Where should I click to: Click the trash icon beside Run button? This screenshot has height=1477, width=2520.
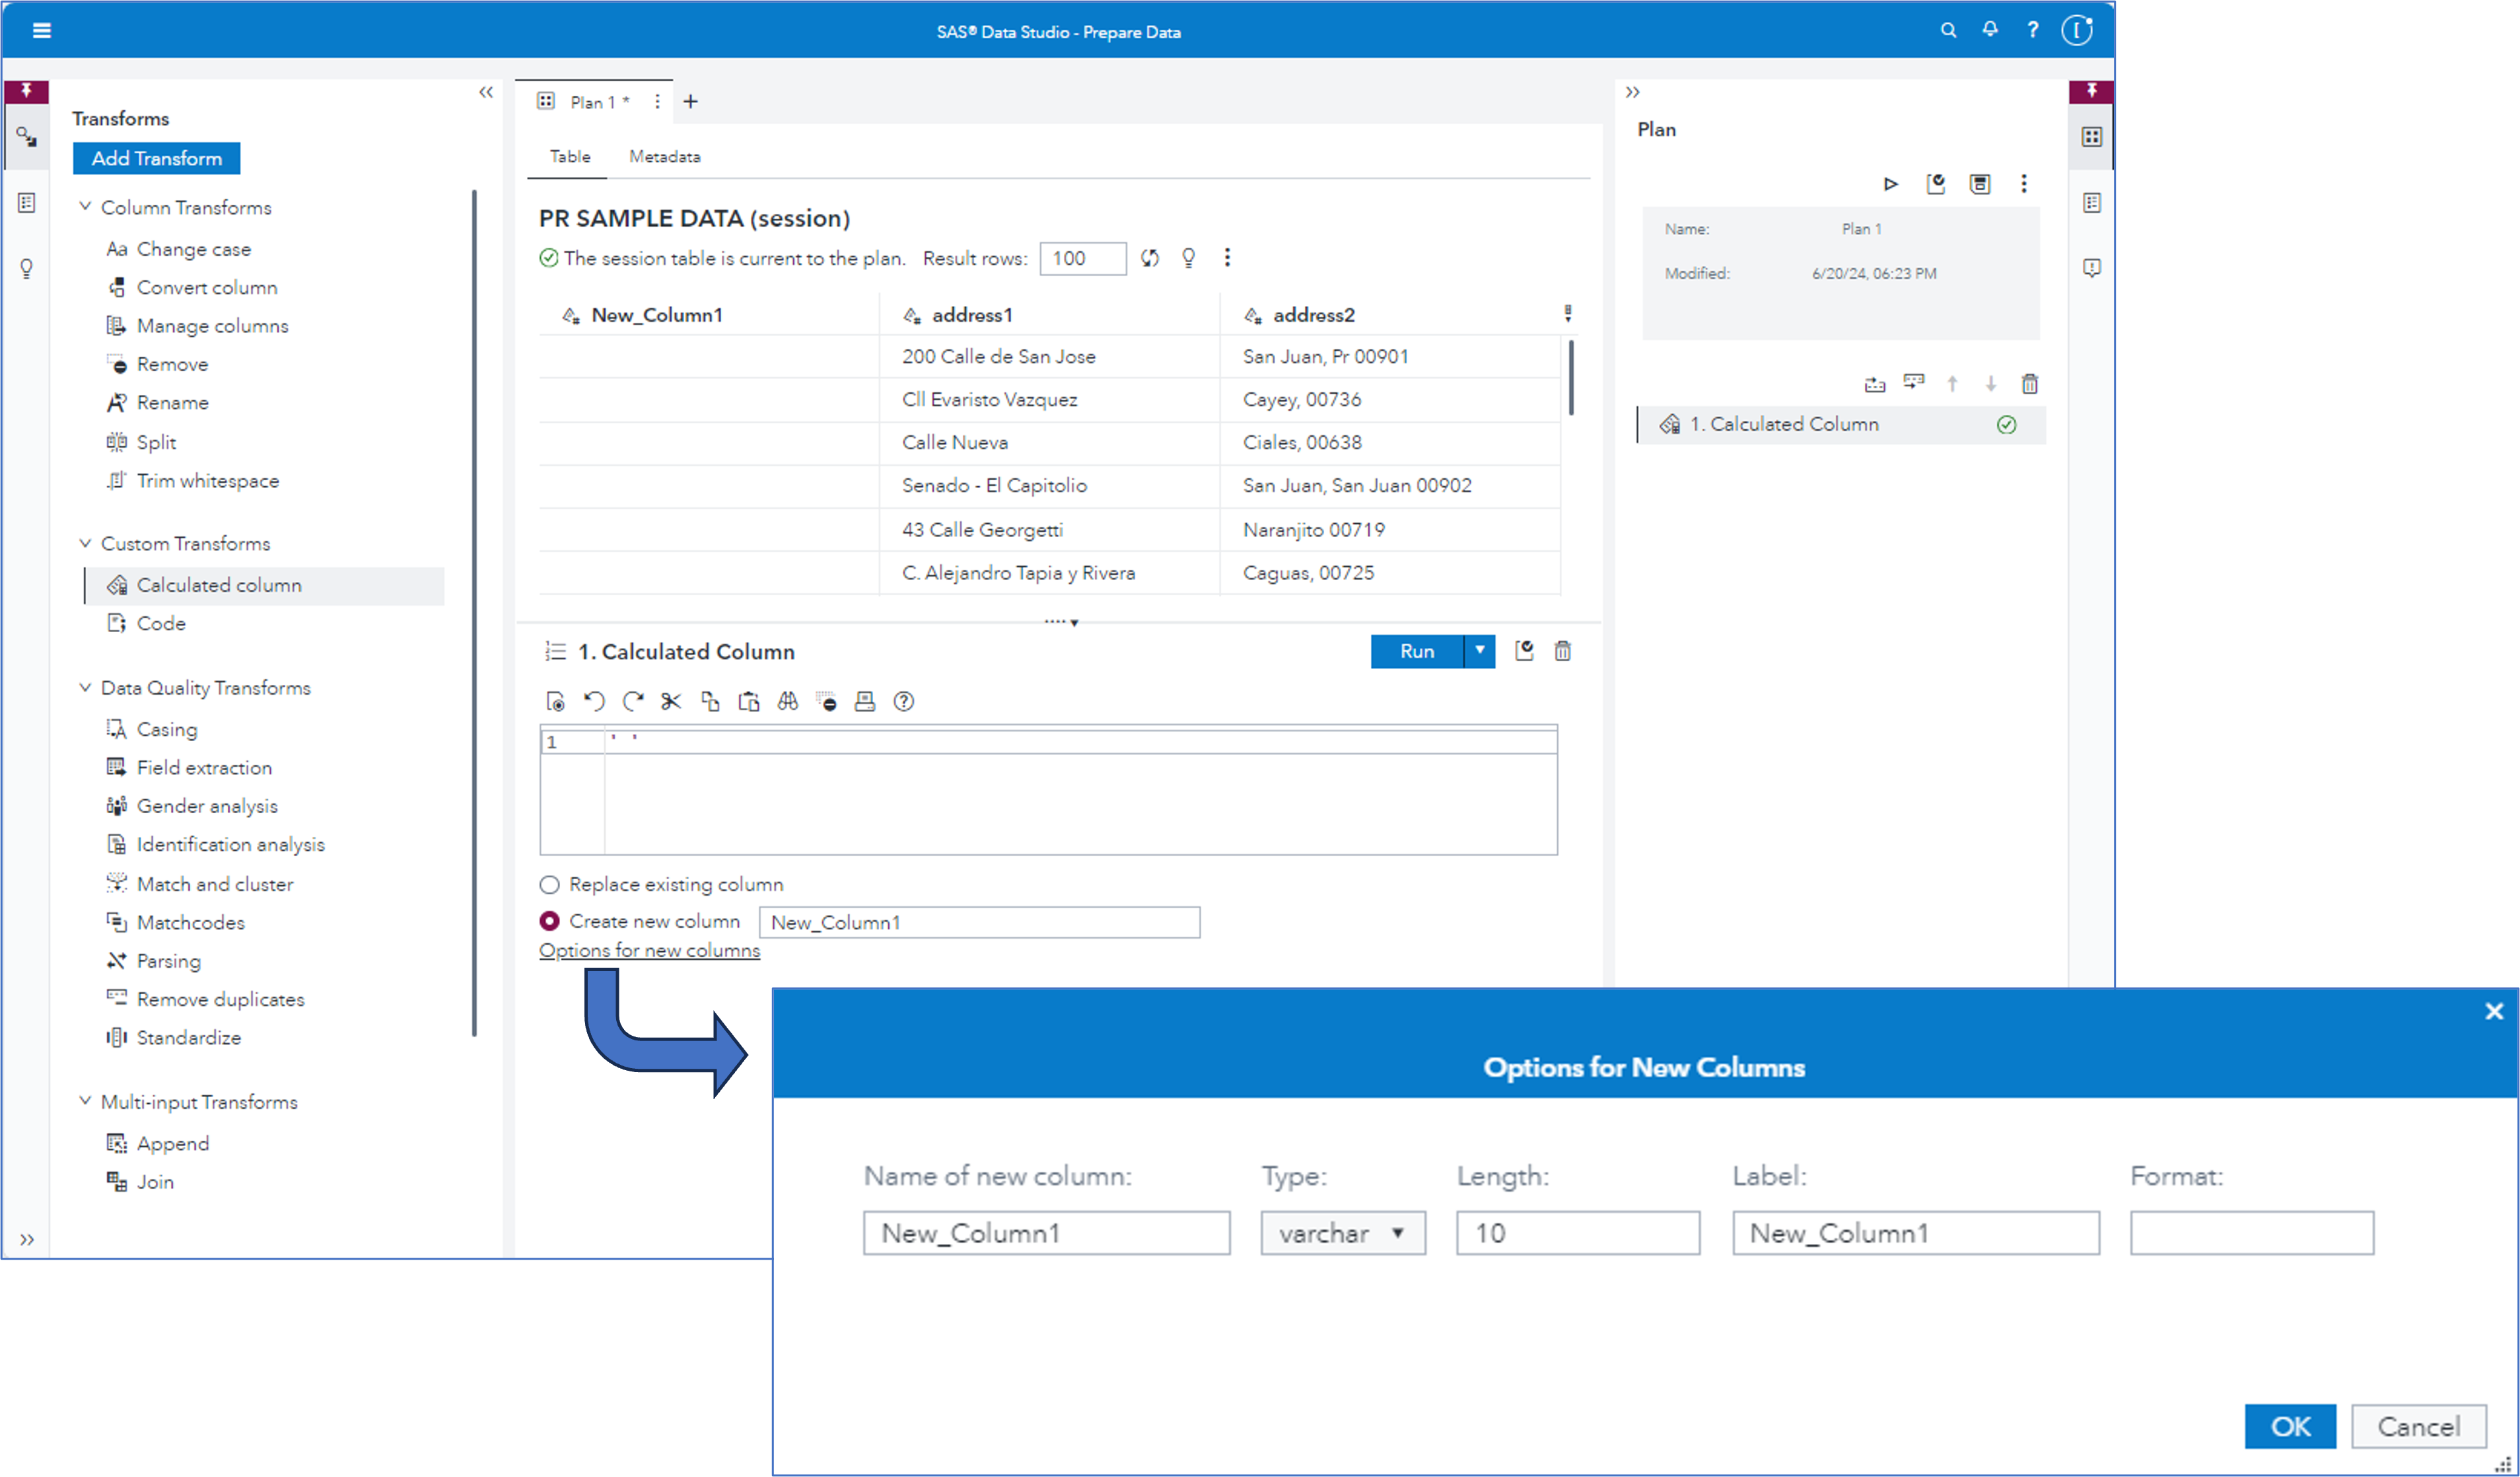[x=1562, y=651]
